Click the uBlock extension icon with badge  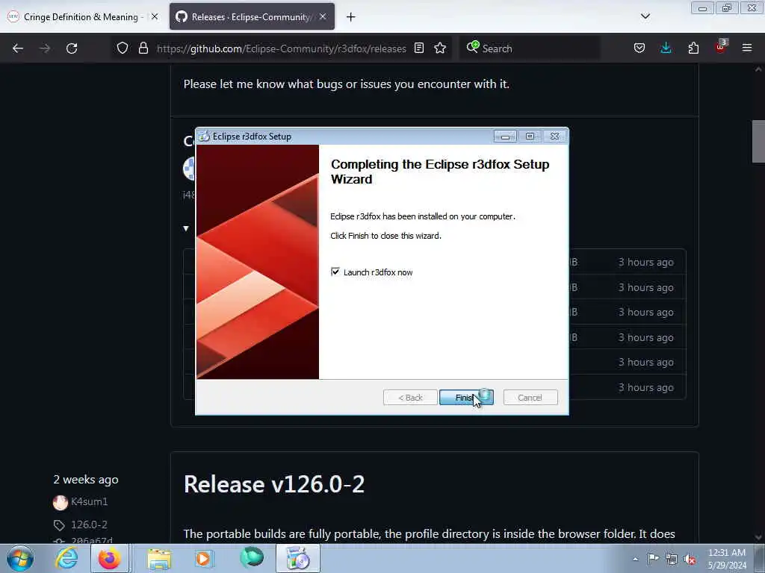point(721,47)
